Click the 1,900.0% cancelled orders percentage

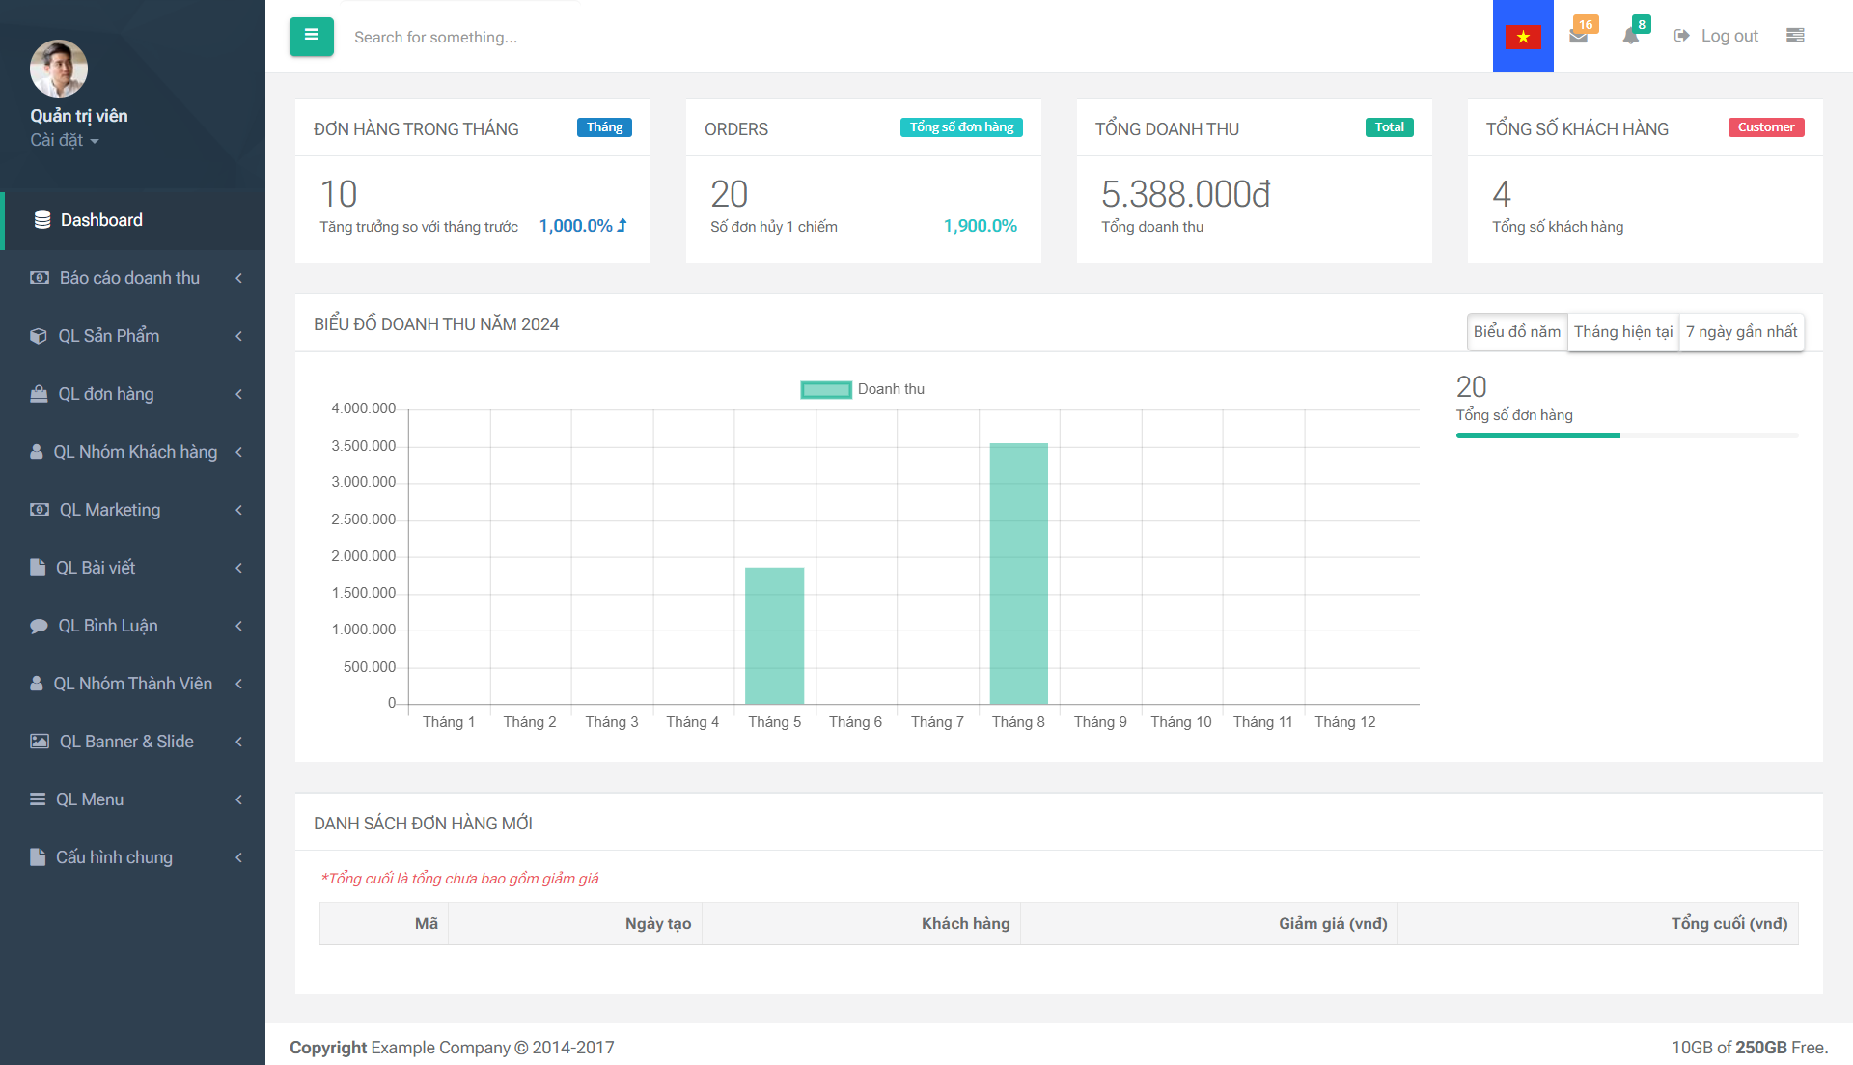click(981, 226)
